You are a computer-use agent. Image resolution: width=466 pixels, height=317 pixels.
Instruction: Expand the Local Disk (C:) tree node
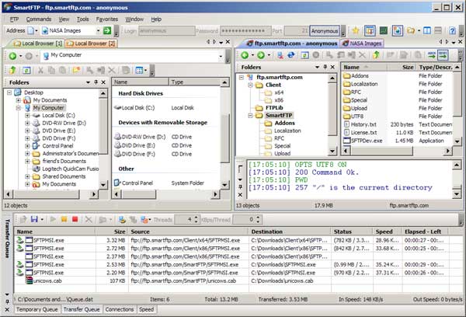[27, 115]
